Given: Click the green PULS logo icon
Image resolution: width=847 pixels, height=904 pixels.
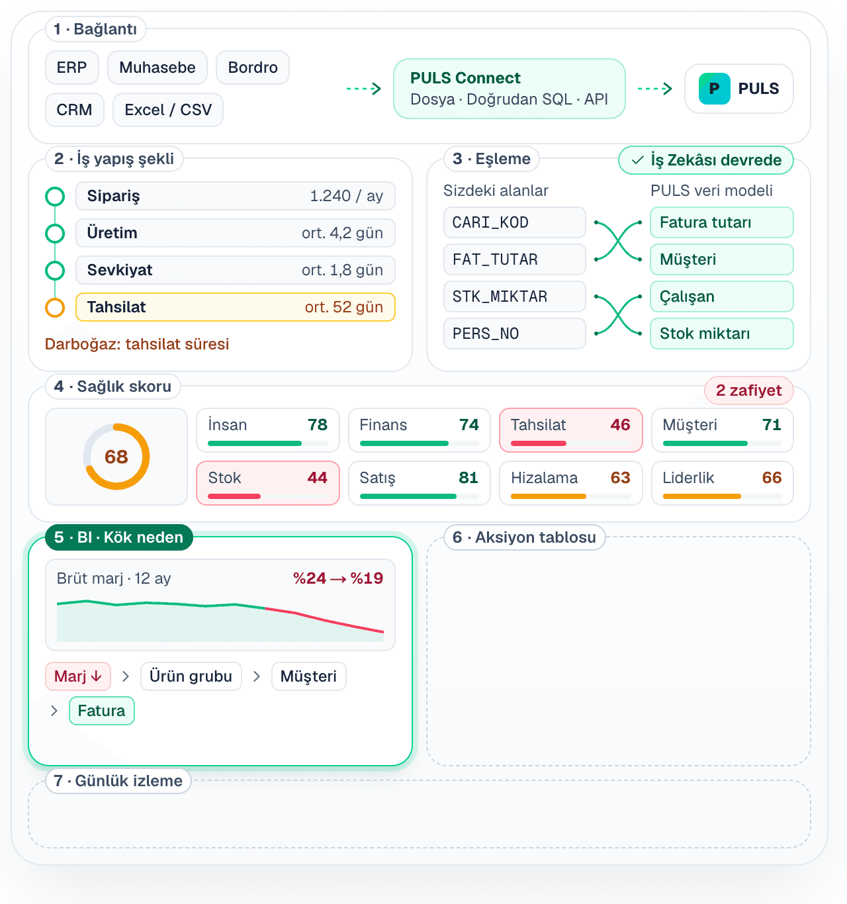Looking at the screenshot, I should (x=715, y=89).
